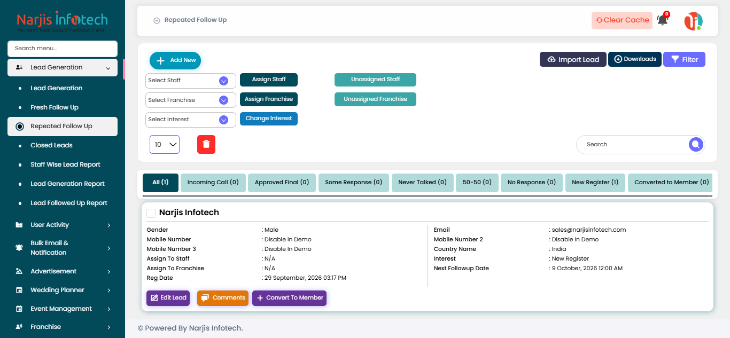This screenshot has width=730, height=338.
Task: Click the Filter button
Action: click(x=684, y=60)
